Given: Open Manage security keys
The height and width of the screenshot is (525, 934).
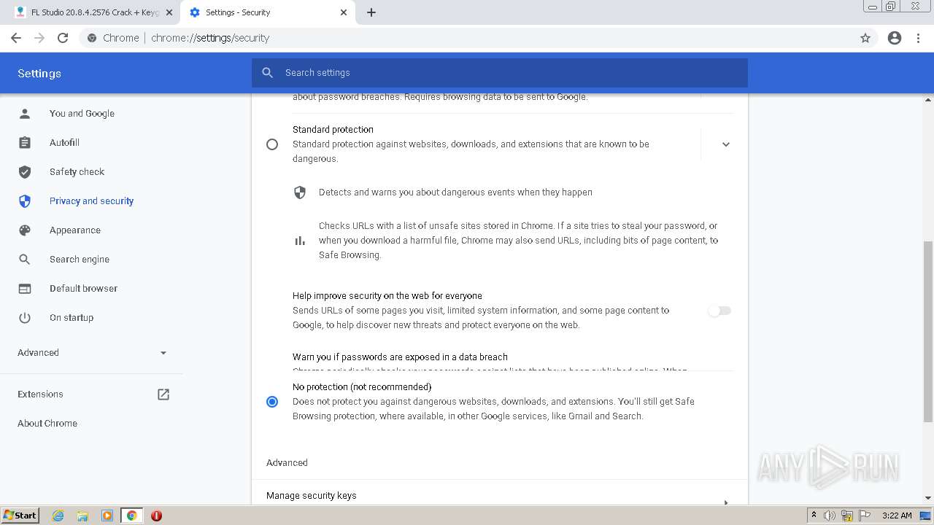Looking at the screenshot, I should 500,496.
